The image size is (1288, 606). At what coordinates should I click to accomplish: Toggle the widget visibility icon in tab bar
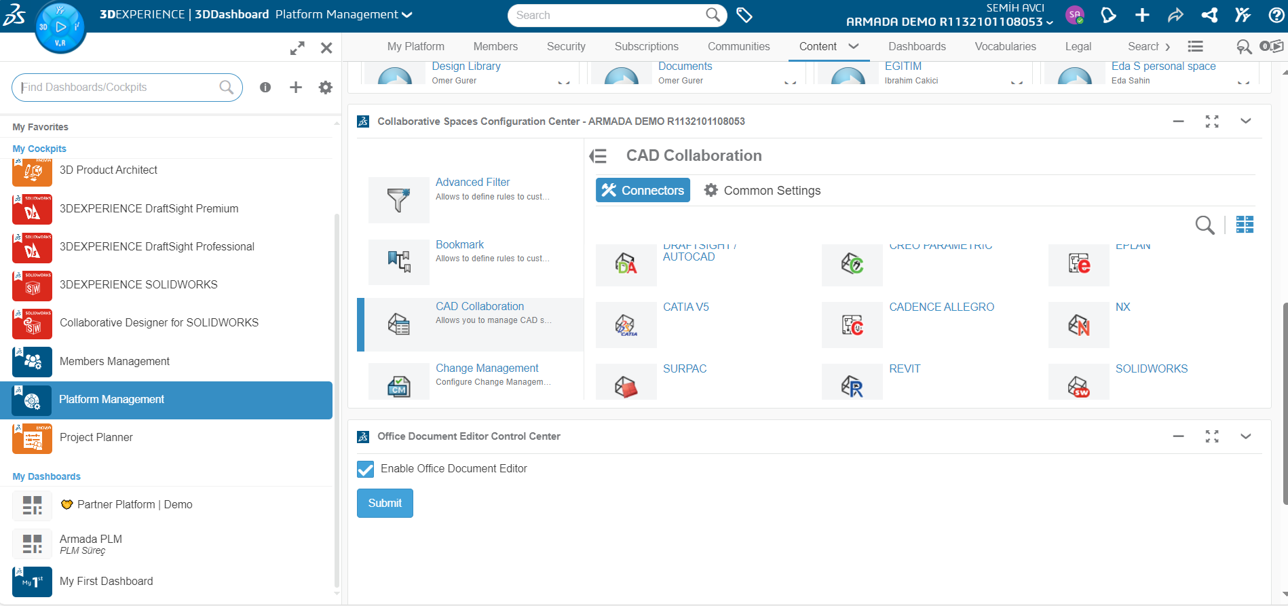1271,46
